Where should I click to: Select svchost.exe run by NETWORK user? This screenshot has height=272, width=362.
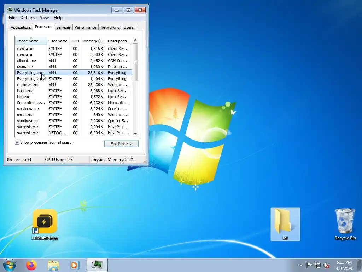click(x=74, y=133)
